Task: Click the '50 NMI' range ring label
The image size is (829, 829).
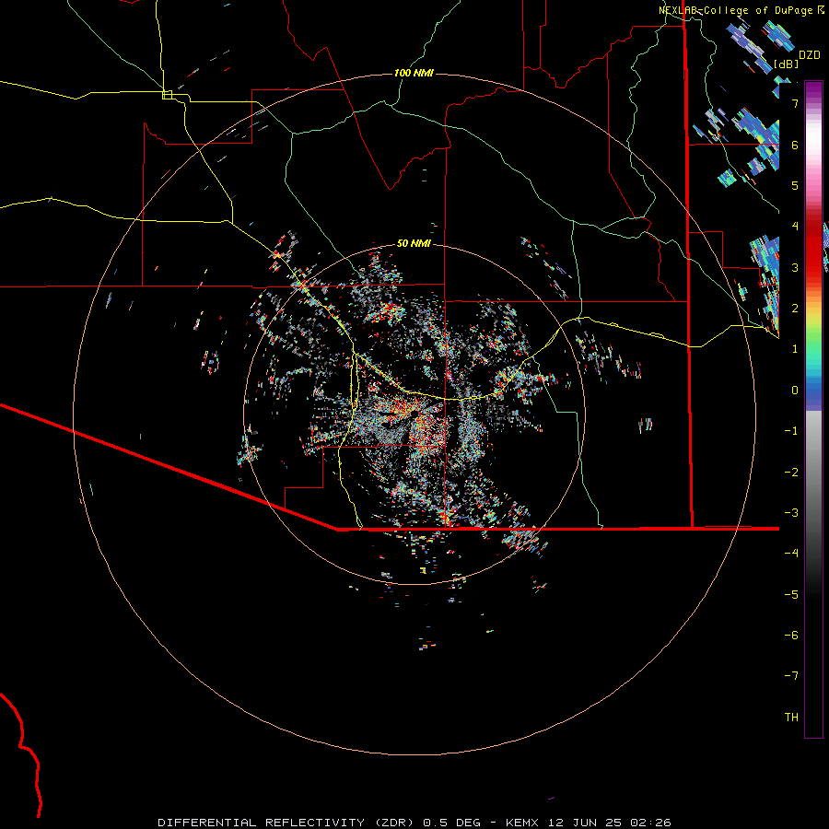Action: coord(414,244)
